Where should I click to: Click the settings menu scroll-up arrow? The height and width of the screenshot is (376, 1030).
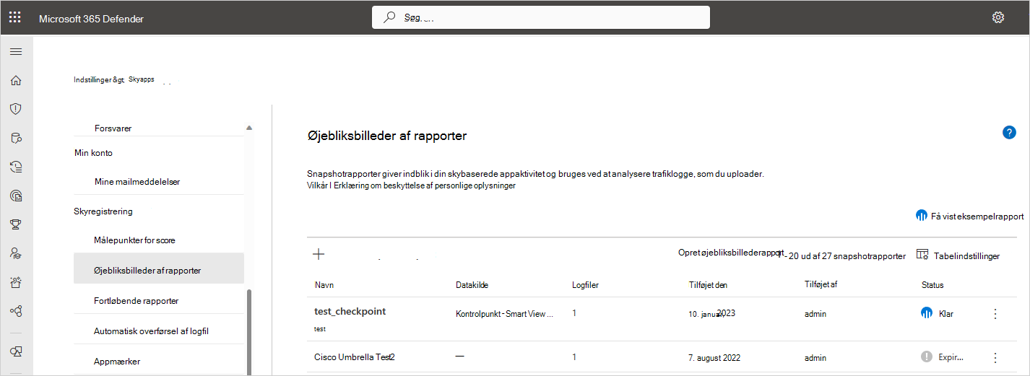(x=249, y=128)
